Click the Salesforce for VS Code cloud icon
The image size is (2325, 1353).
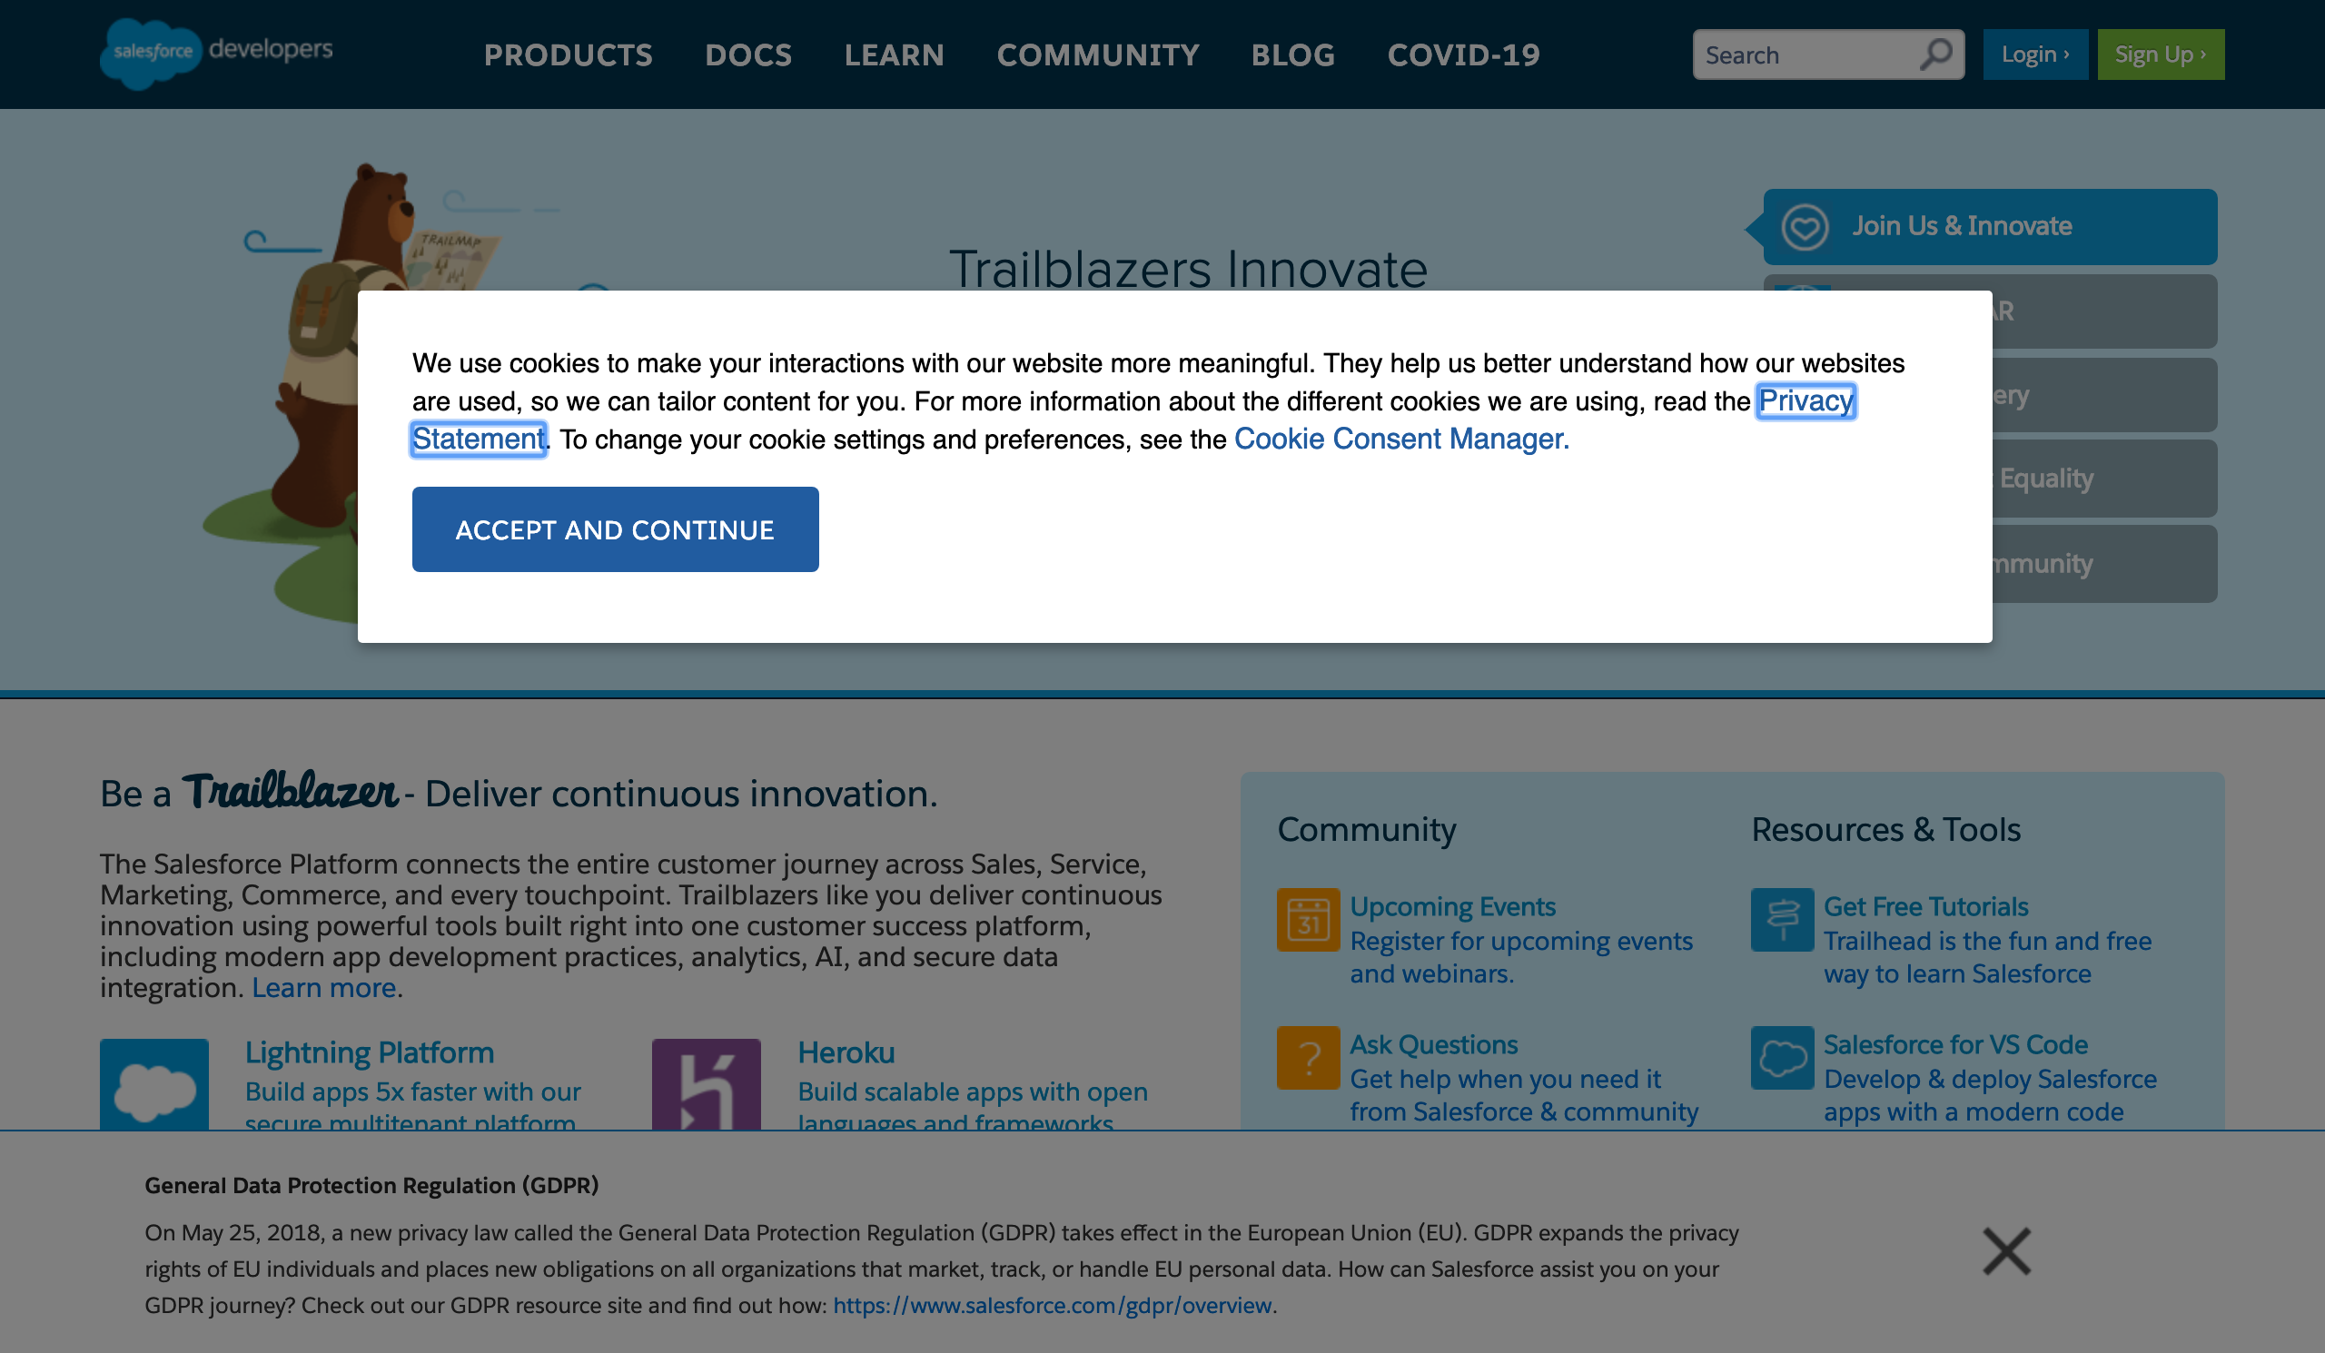click(1783, 1057)
